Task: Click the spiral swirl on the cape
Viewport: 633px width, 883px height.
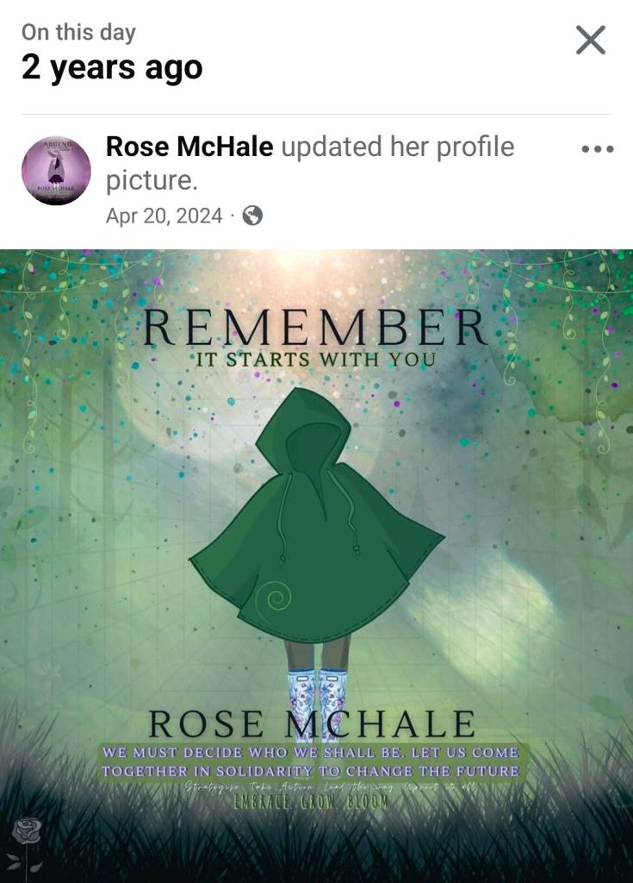Action: click(276, 598)
